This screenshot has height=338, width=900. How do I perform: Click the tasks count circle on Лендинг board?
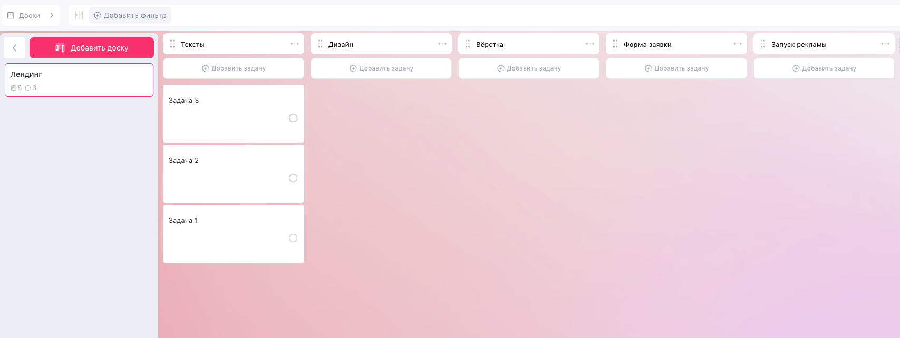28,88
